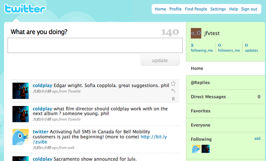Open coldplay link in film director tweet
Viewport: 266px width, 161px height.
click(43, 109)
